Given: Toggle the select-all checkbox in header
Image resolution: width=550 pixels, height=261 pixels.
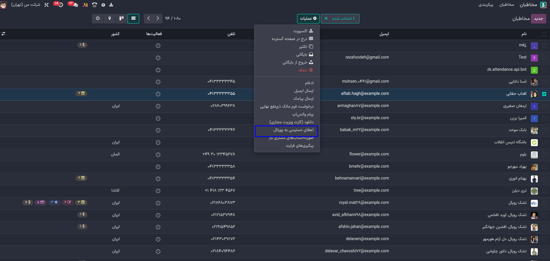Looking at the screenshot, I should pyautogui.click(x=544, y=34).
